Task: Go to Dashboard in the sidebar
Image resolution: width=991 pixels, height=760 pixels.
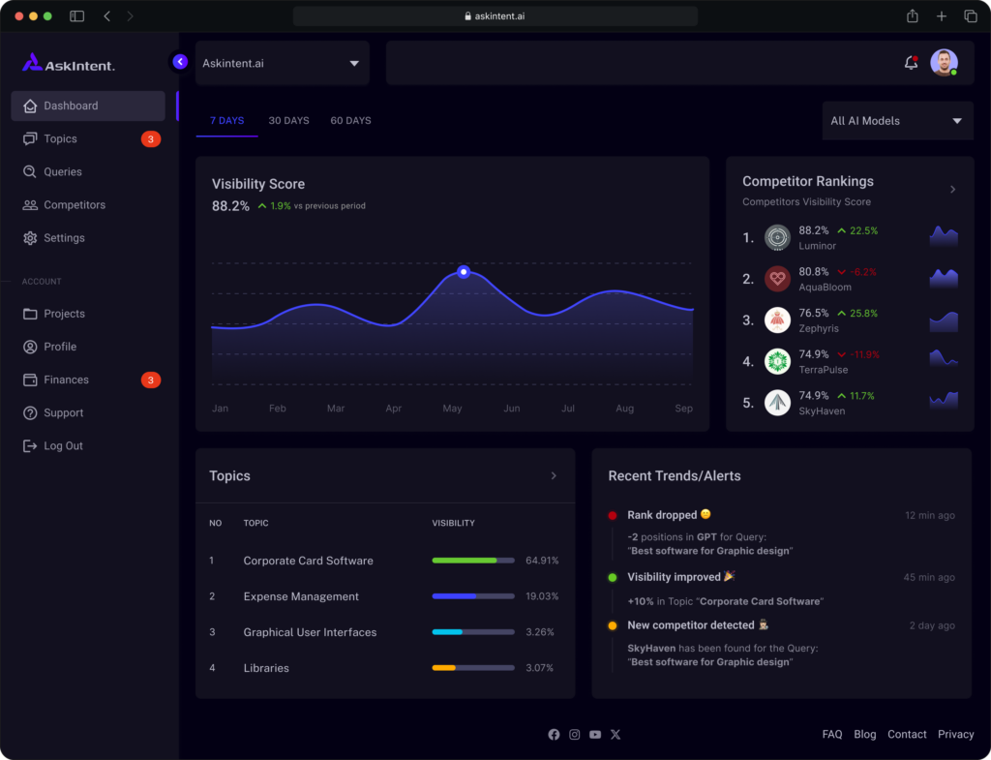Action: pyautogui.click(x=88, y=106)
